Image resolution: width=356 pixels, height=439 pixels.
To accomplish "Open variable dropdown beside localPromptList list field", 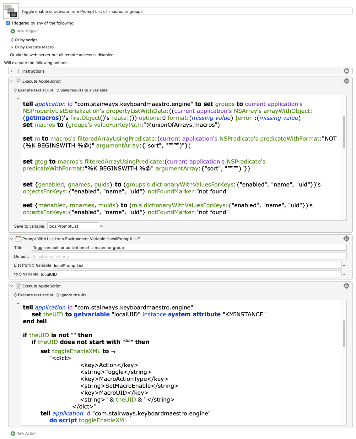I will [344, 265].
